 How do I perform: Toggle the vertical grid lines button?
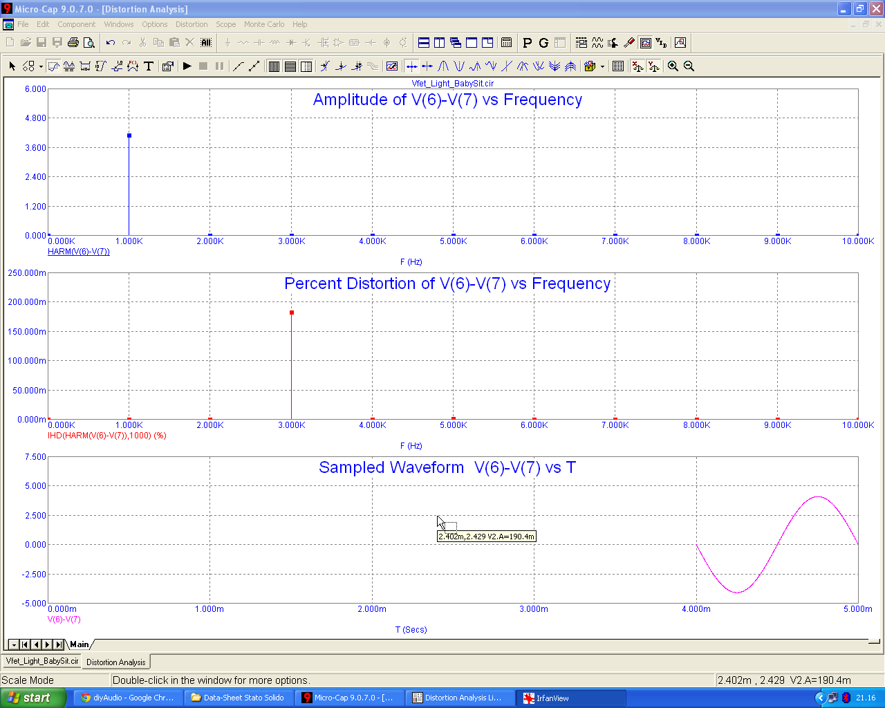click(274, 66)
